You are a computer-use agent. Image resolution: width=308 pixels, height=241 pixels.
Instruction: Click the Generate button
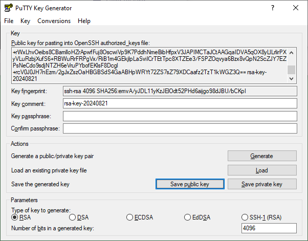262,156
